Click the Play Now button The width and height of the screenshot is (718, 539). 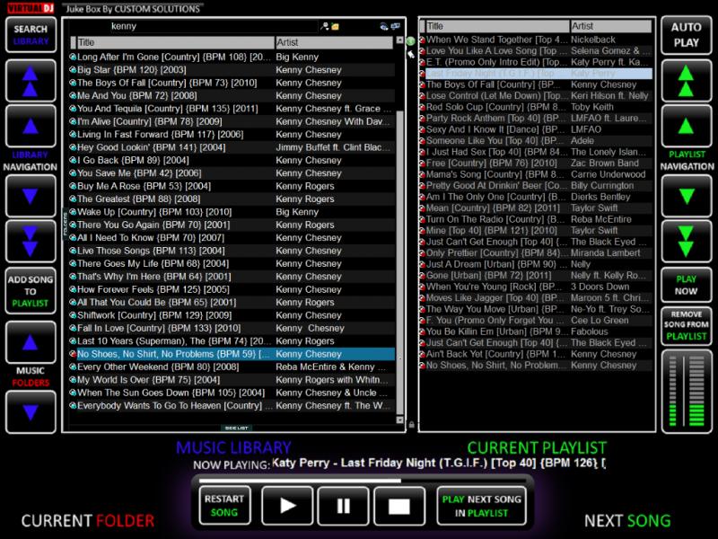[x=686, y=285]
